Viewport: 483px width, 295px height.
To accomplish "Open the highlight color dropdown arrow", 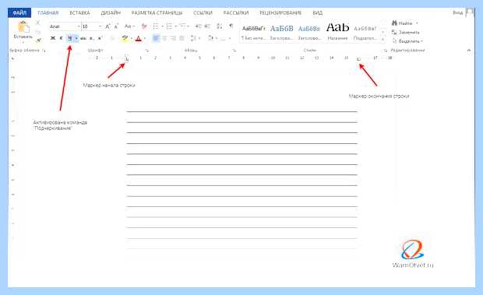I will (132, 38).
